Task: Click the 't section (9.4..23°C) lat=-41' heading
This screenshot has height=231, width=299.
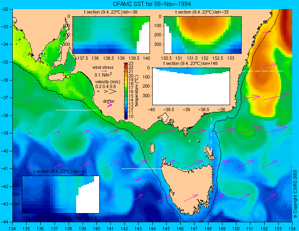Action: click(x=61, y=171)
